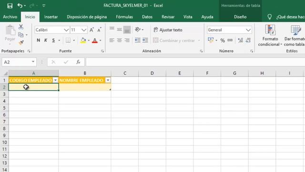Align text to the top
Image resolution: width=305 pixels, height=172 pixels.
coord(112,29)
